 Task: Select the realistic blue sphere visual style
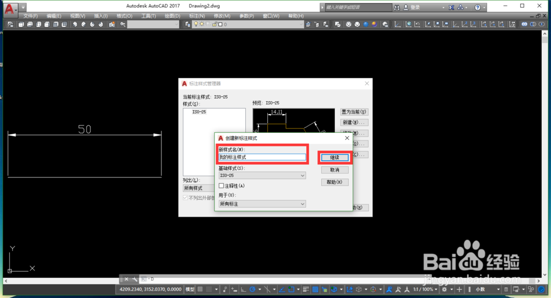[366, 24]
